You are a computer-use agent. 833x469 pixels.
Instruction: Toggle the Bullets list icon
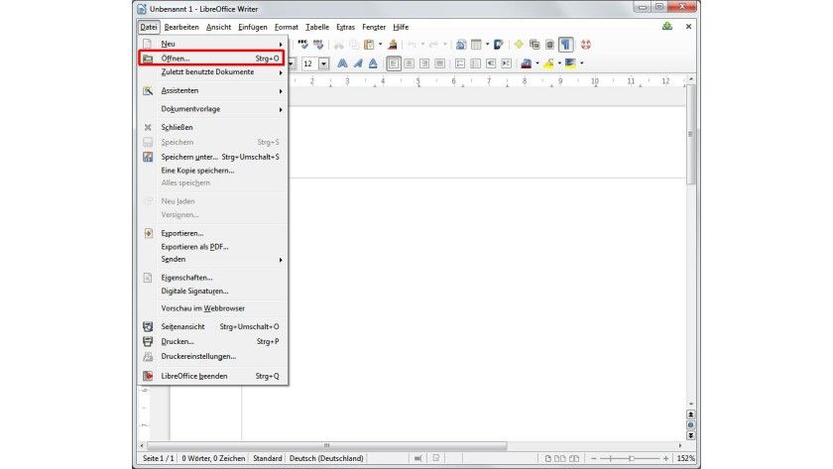coord(475,63)
